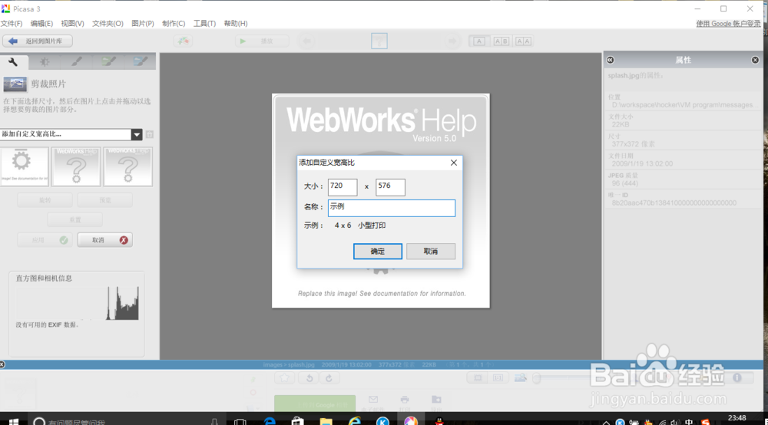The width and height of the screenshot is (768, 425).
Task: Click the 应用 apply button in crop panel
Action: click(45, 240)
